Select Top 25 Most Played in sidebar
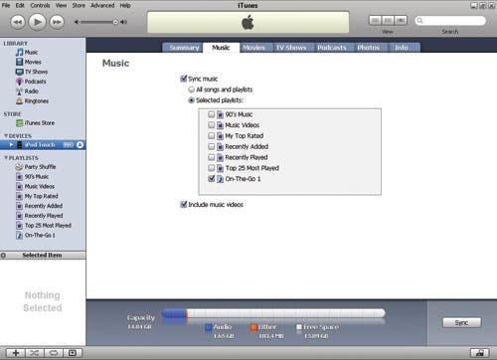The width and height of the screenshot is (497, 360). [44, 226]
